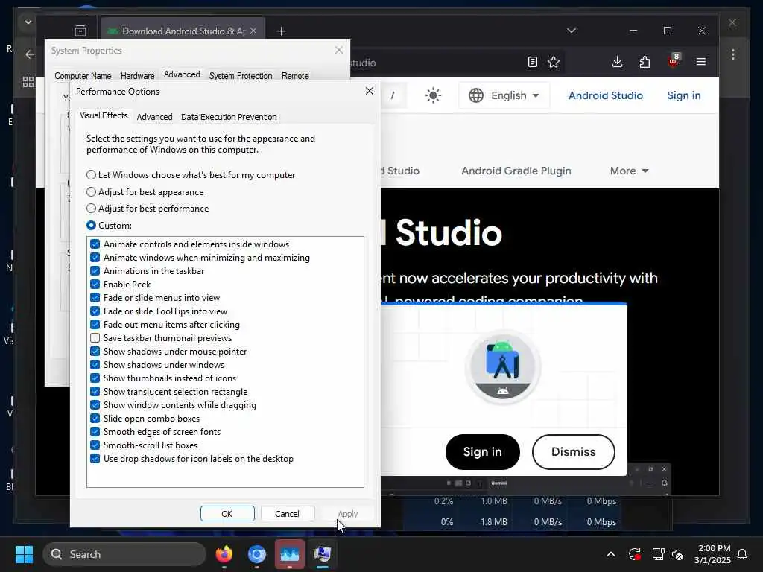Screen dimensions: 763x572
Task: Switch to Visual Effects tab
Action: (x=104, y=115)
